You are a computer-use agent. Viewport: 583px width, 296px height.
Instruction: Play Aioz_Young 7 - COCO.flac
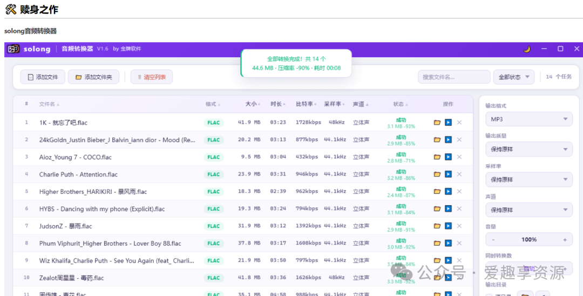(449, 157)
